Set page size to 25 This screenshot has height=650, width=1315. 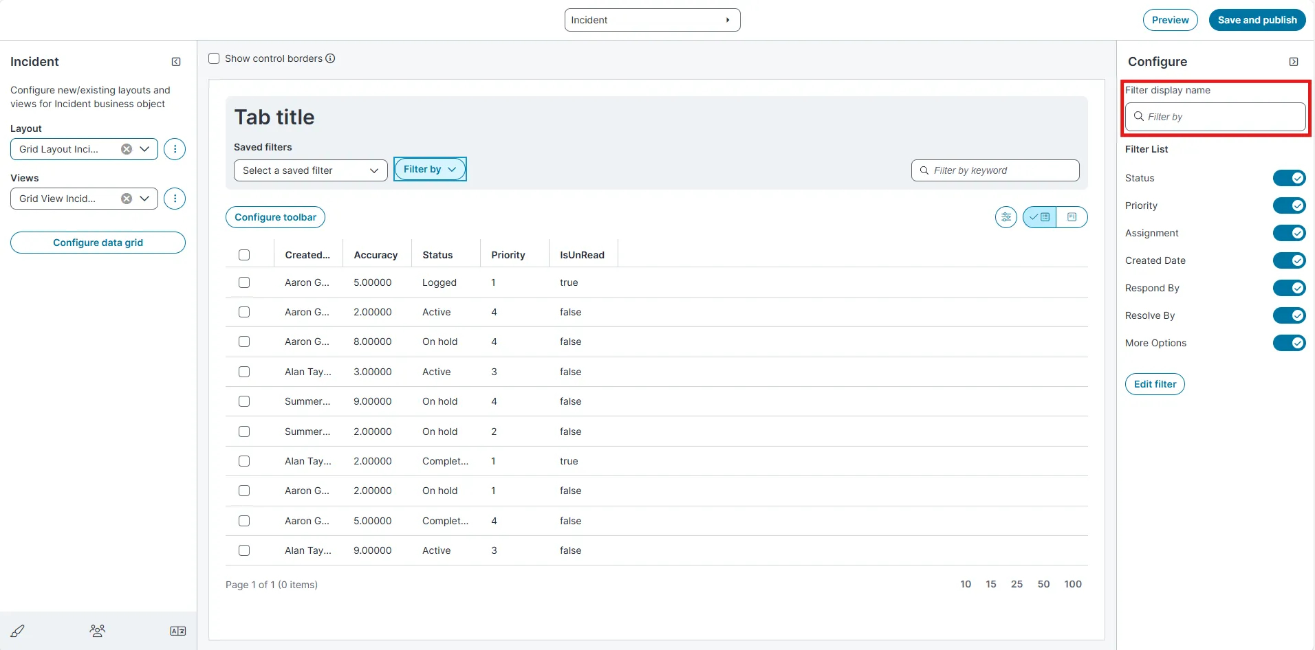pos(1017,584)
